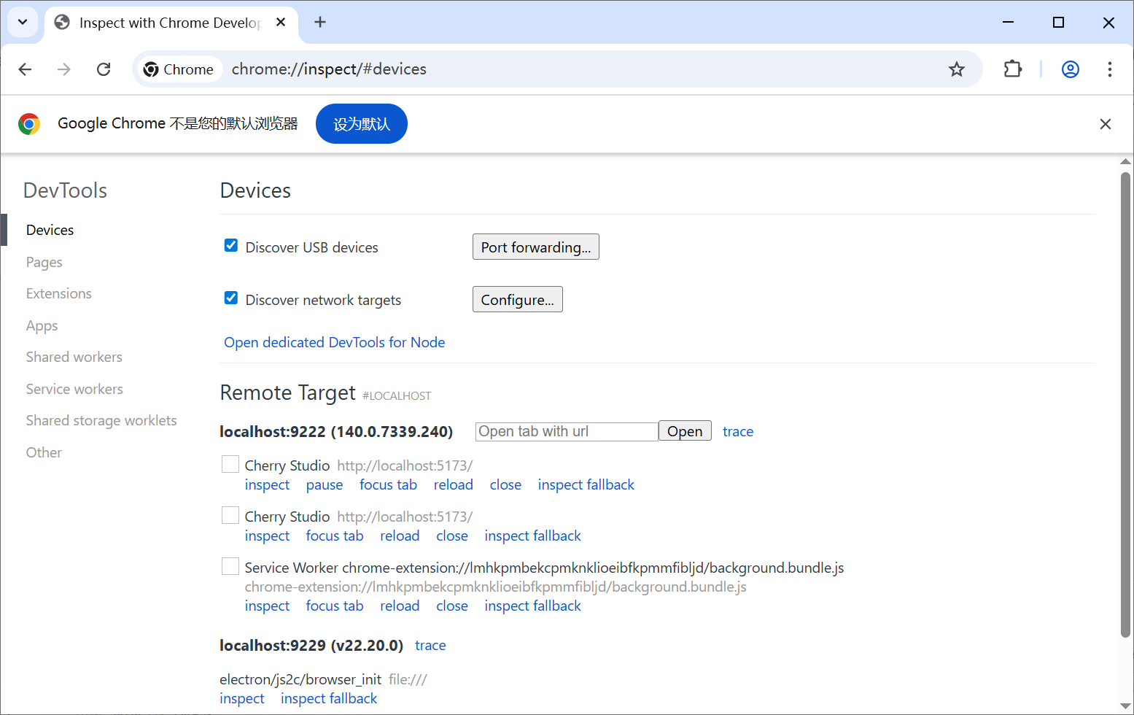1134x715 pixels.
Task: Open the Chrome three-dot menu
Action: [x=1109, y=69]
